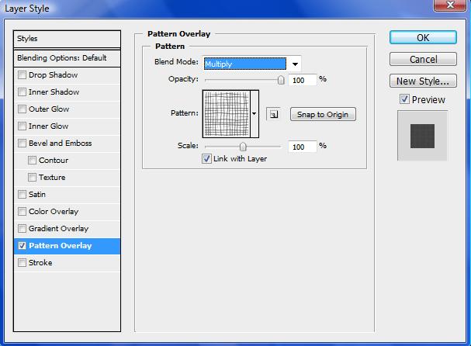Open Blending Options: Default section
Viewport: 471px width, 346px height.
coord(67,58)
